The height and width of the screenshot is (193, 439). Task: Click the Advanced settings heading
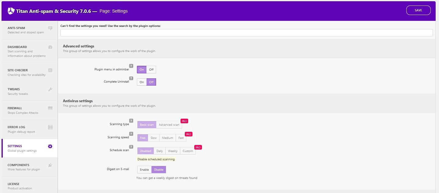[x=79, y=46]
